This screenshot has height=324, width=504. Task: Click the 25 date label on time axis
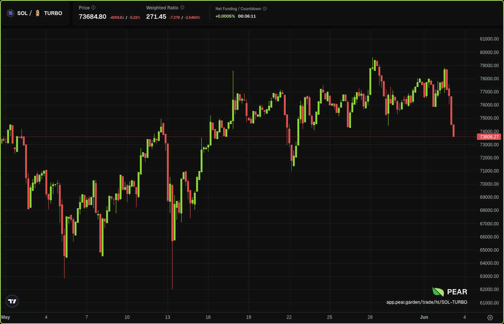[x=330, y=317]
